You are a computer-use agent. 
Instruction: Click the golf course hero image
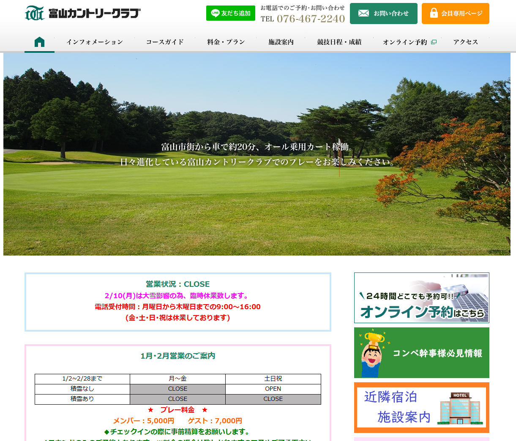tap(257, 154)
